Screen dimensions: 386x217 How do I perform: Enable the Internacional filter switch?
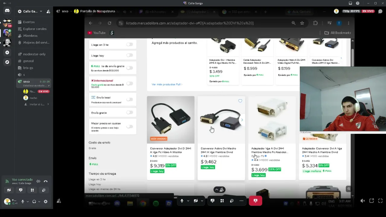[x=130, y=83]
